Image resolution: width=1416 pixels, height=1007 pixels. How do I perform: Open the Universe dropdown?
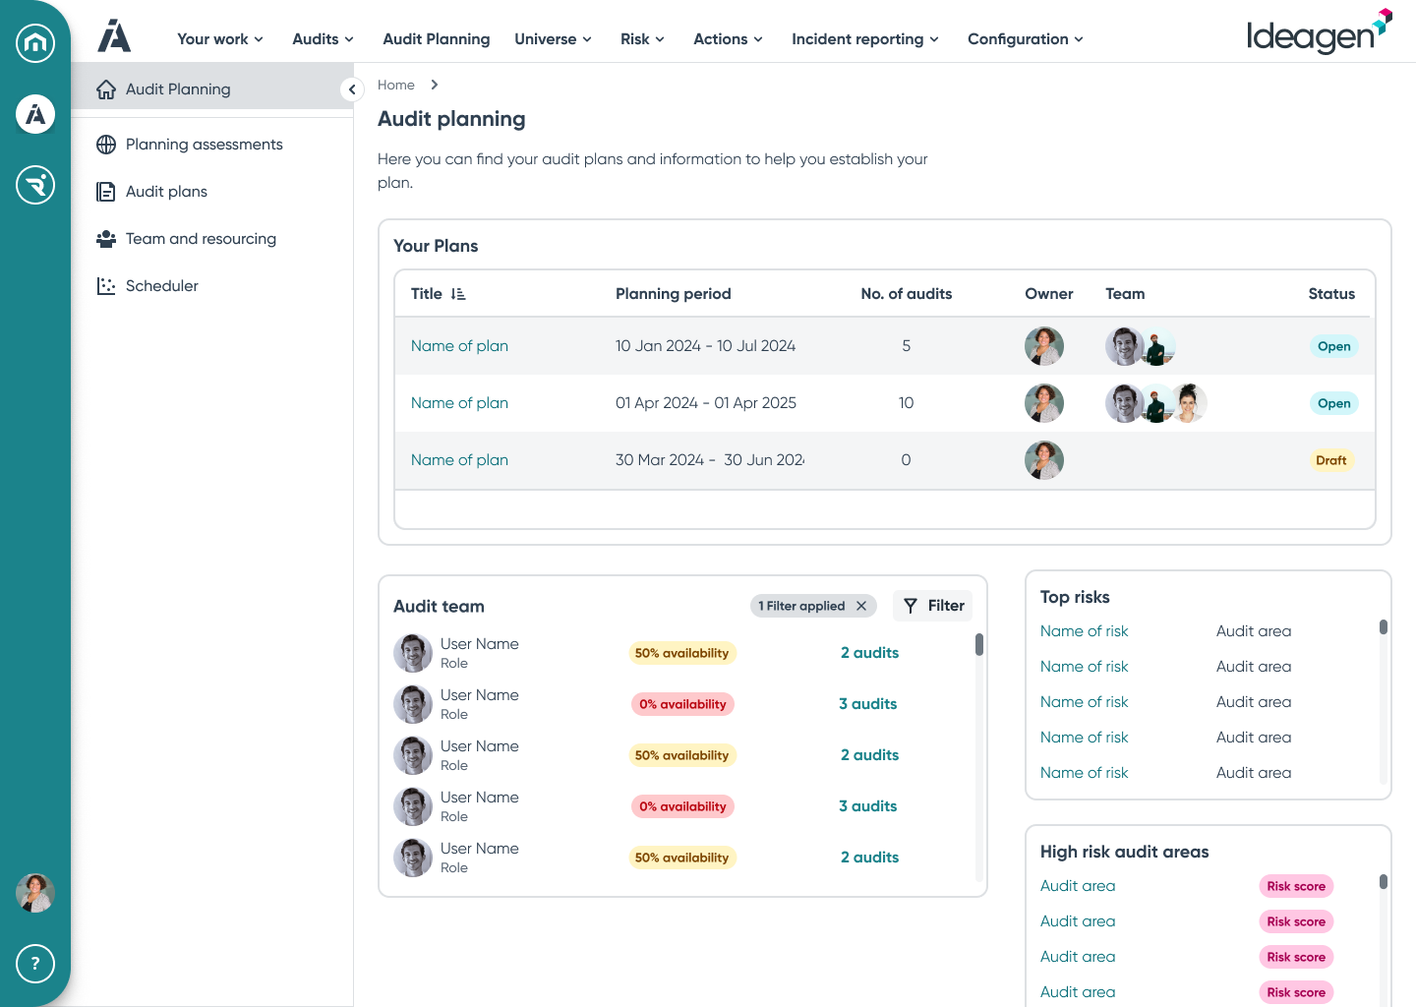coord(553,39)
